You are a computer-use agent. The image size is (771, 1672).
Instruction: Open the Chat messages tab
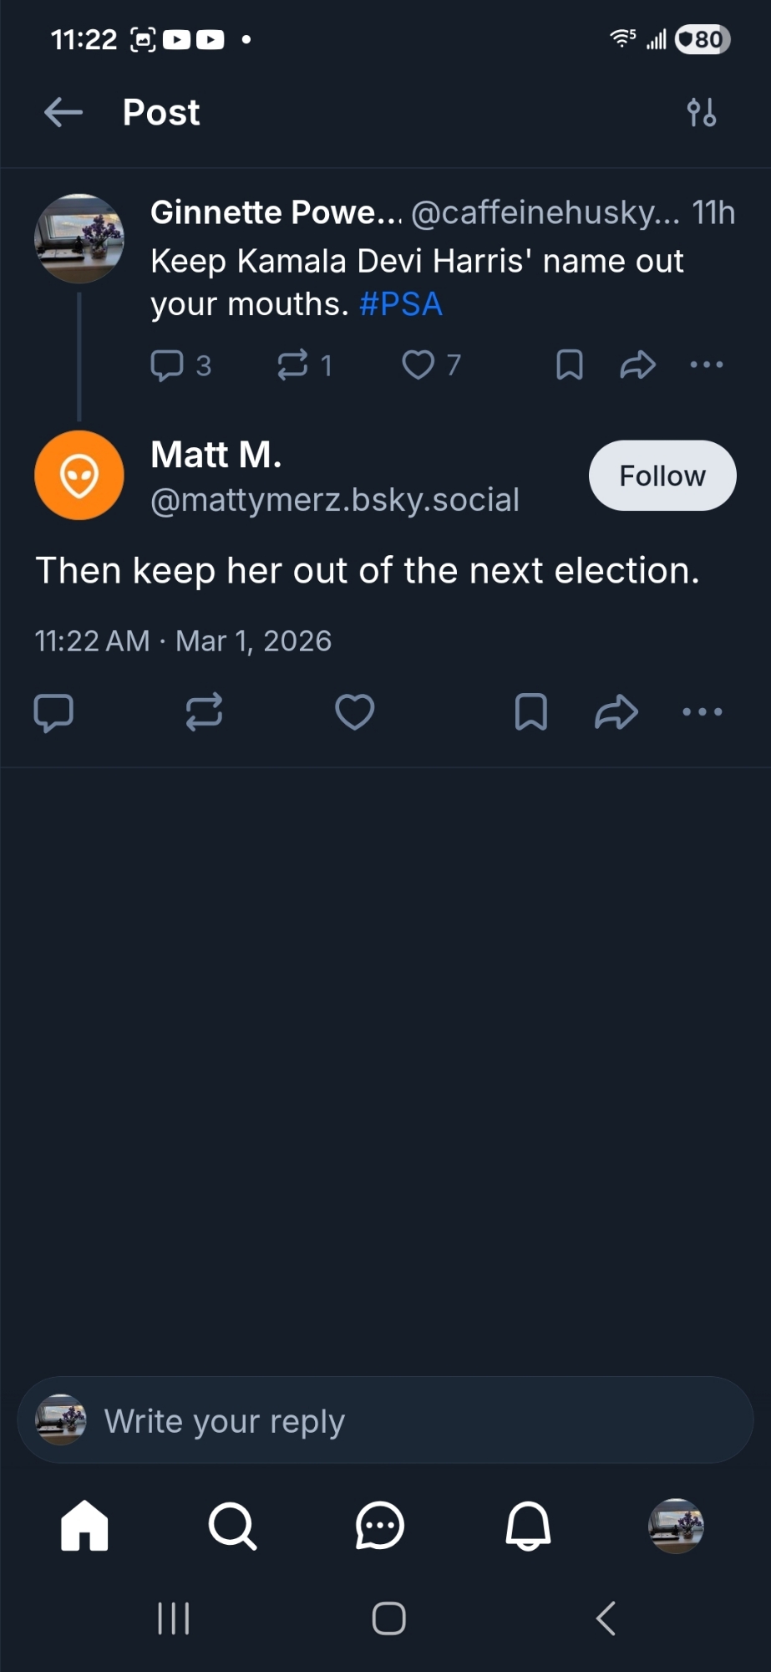click(380, 1526)
